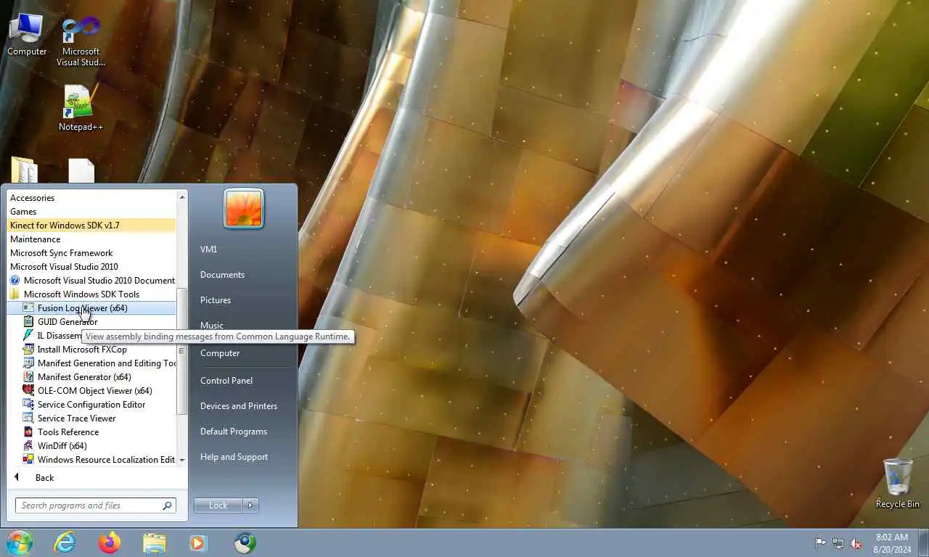Click the Windows Start orb
The height and width of the screenshot is (557, 929).
[20, 542]
